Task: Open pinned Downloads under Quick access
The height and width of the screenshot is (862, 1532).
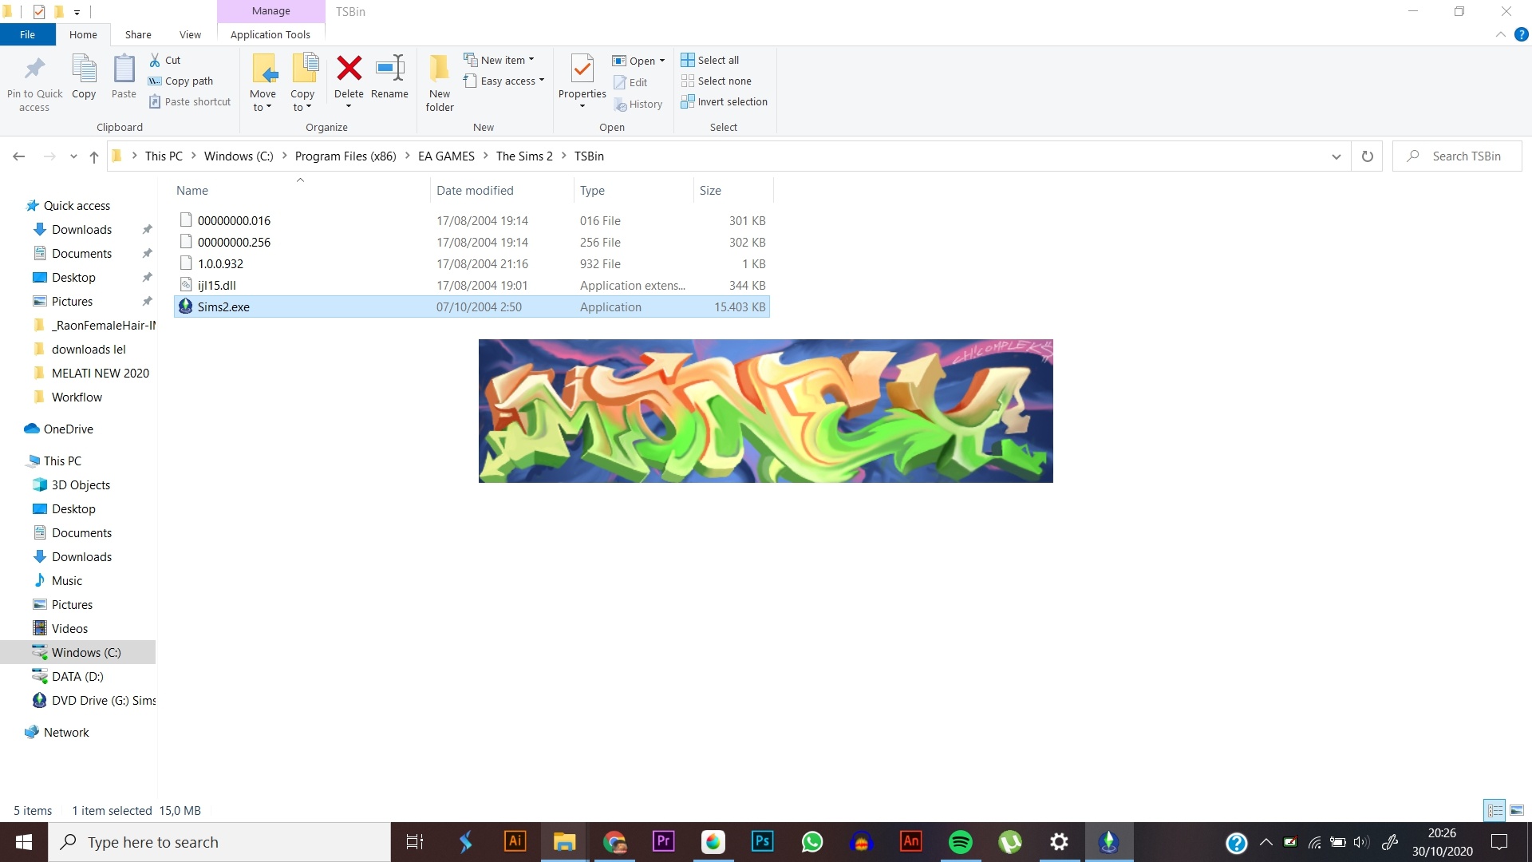Action: (x=81, y=229)
